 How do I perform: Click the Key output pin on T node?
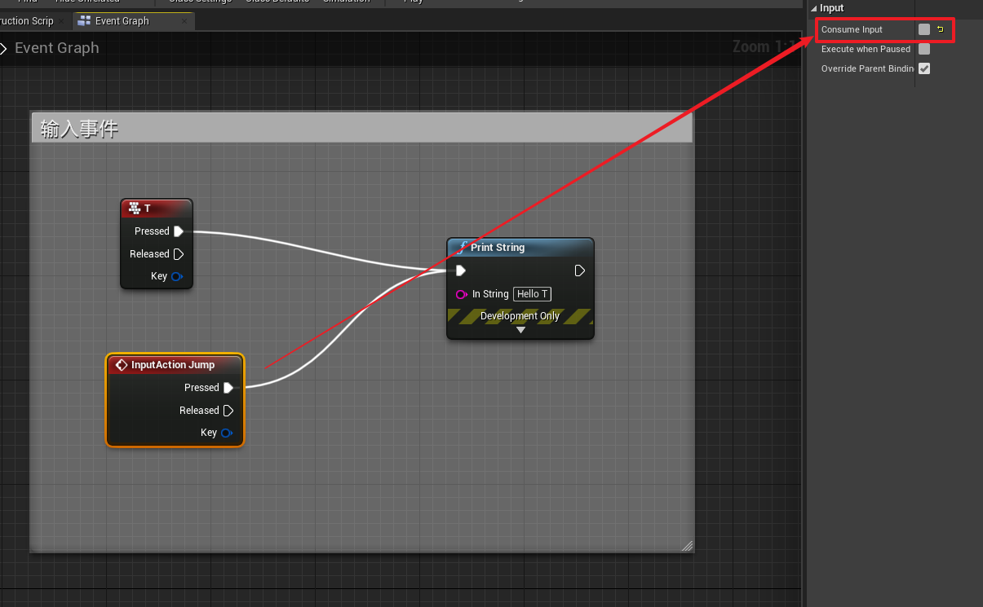176,276
